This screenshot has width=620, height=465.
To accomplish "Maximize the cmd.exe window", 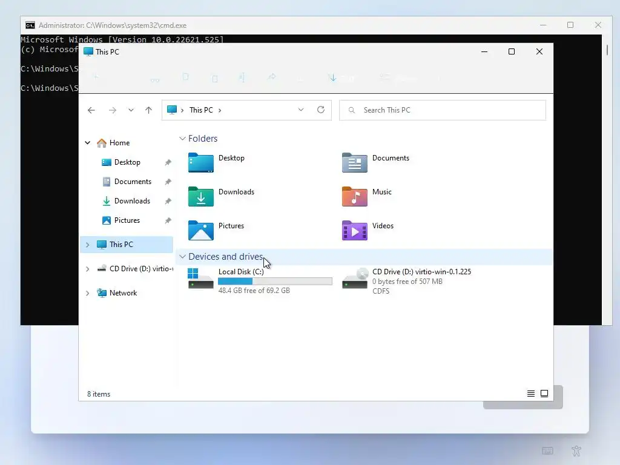I will click(x=570, y=25).
